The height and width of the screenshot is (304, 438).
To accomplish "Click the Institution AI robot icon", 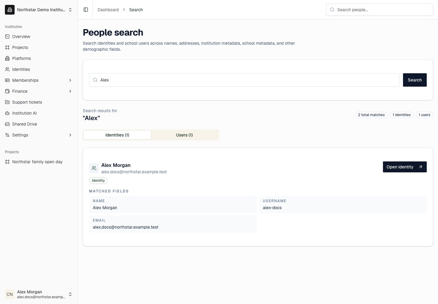I will pyautogui.click(x=7, y=113).
